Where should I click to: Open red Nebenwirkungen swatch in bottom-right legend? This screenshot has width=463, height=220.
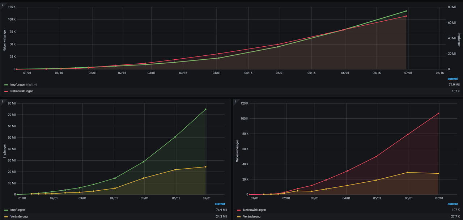(239, 210)
